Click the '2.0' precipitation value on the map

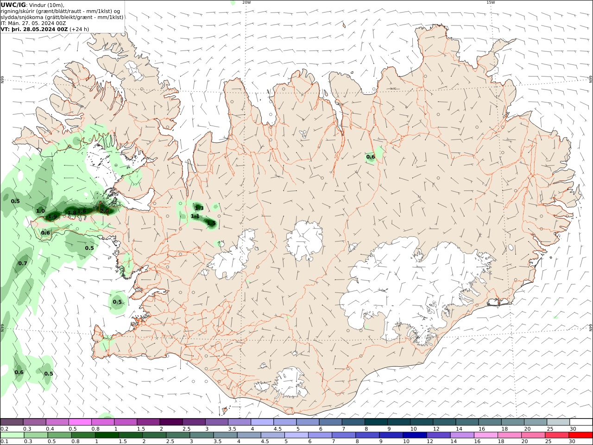104,211
